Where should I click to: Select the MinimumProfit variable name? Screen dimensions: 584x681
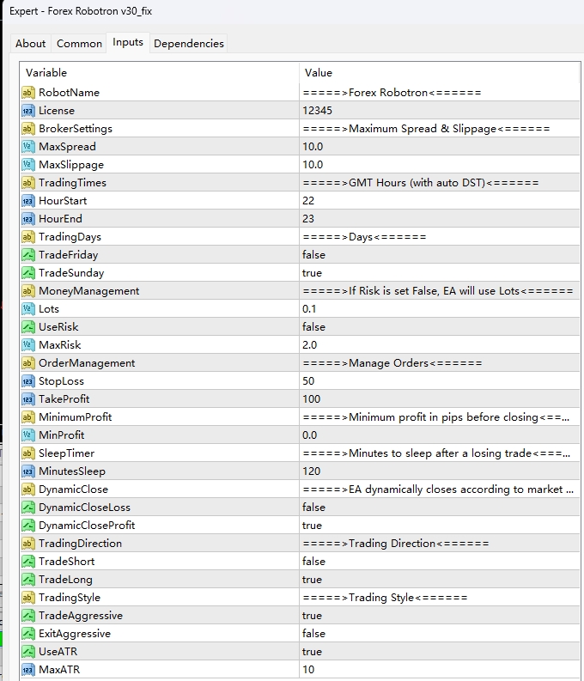pos(75,417)
